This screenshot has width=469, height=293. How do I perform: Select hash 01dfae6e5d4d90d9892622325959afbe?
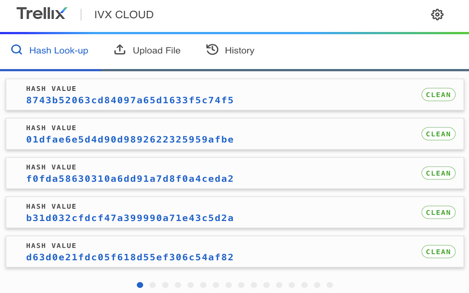point(130,140)
